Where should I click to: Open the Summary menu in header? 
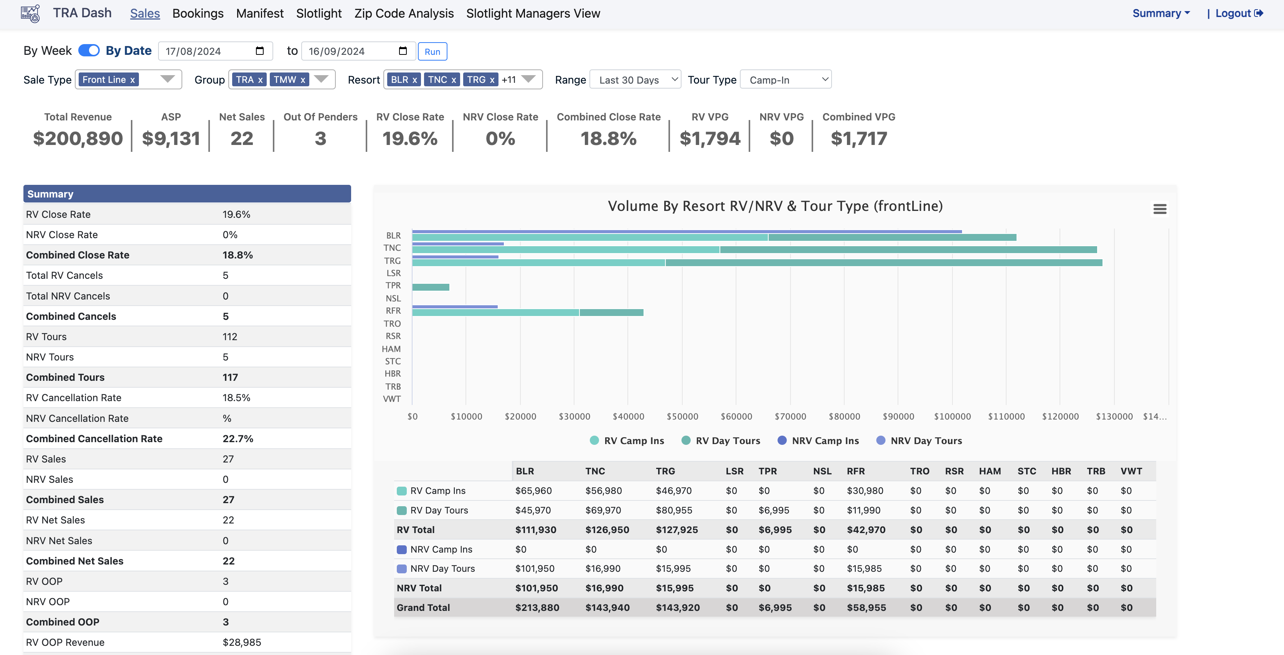1161,13
